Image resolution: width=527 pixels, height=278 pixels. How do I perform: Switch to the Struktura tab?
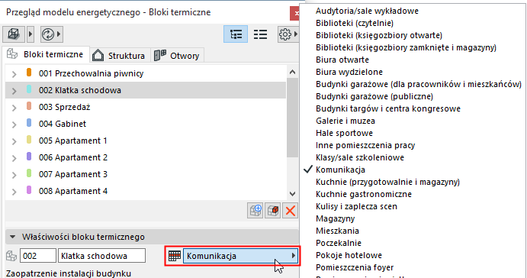119,56
